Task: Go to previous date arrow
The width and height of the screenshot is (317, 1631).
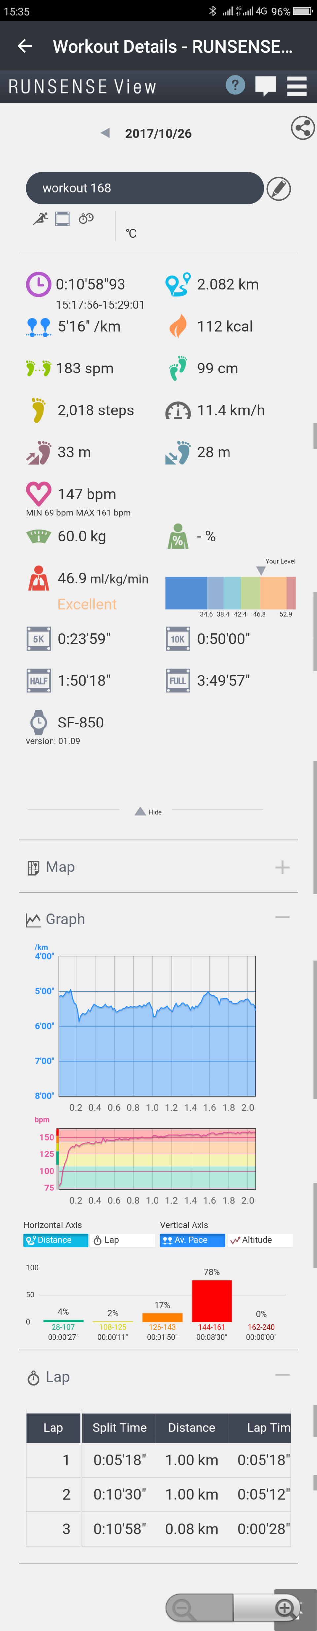Action: point(105,133)
